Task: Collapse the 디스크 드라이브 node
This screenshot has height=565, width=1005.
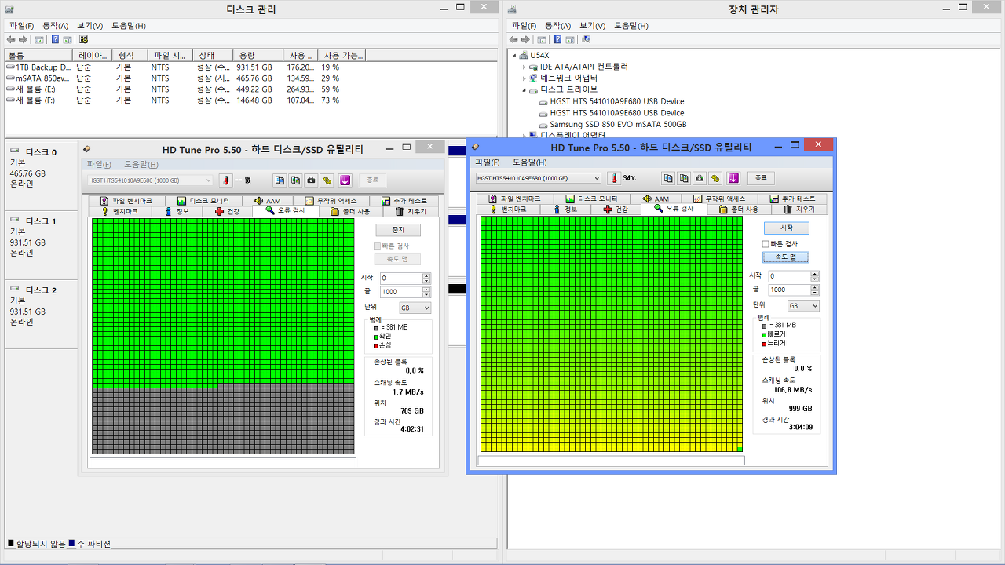Action: 524,90
